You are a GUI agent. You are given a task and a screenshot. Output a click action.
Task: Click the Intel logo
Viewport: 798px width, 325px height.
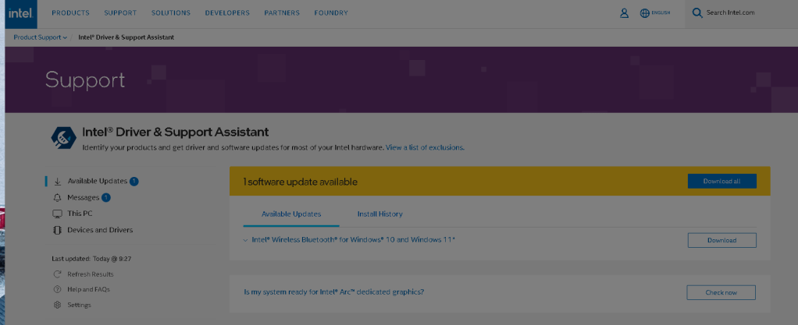pyautogui.click(x=21, y=14)
